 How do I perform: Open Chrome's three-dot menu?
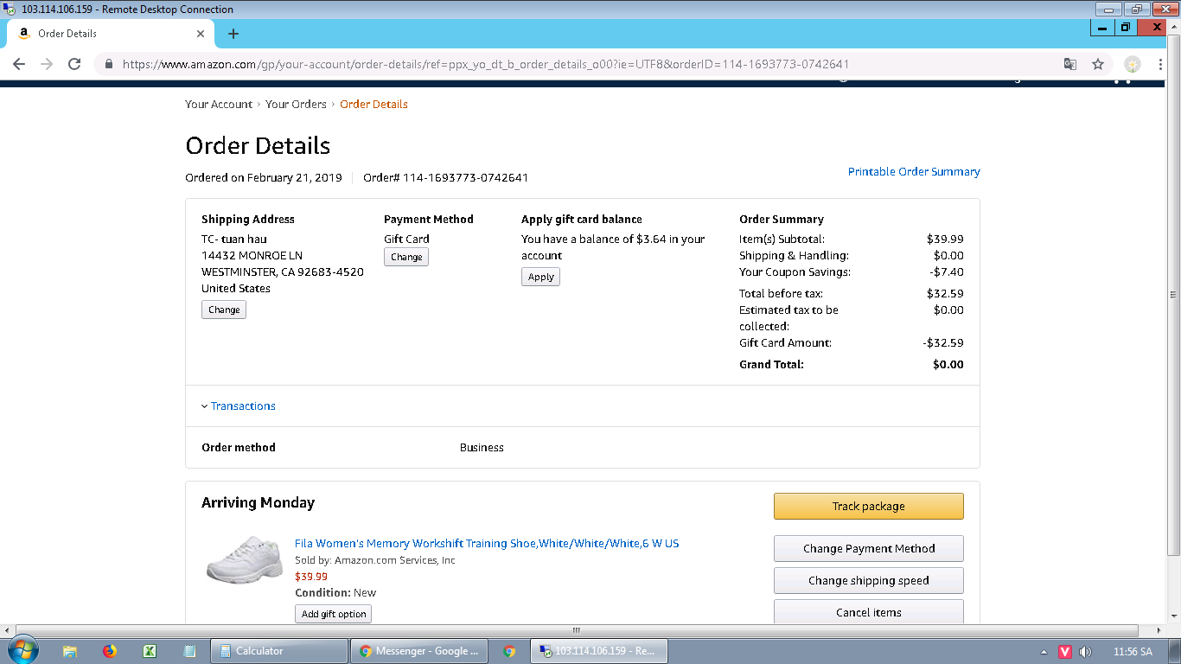1161,64
